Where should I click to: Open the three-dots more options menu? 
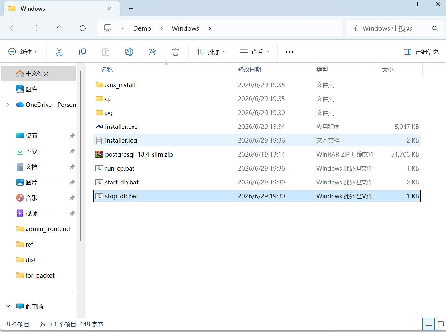click(x=290, y=52)
